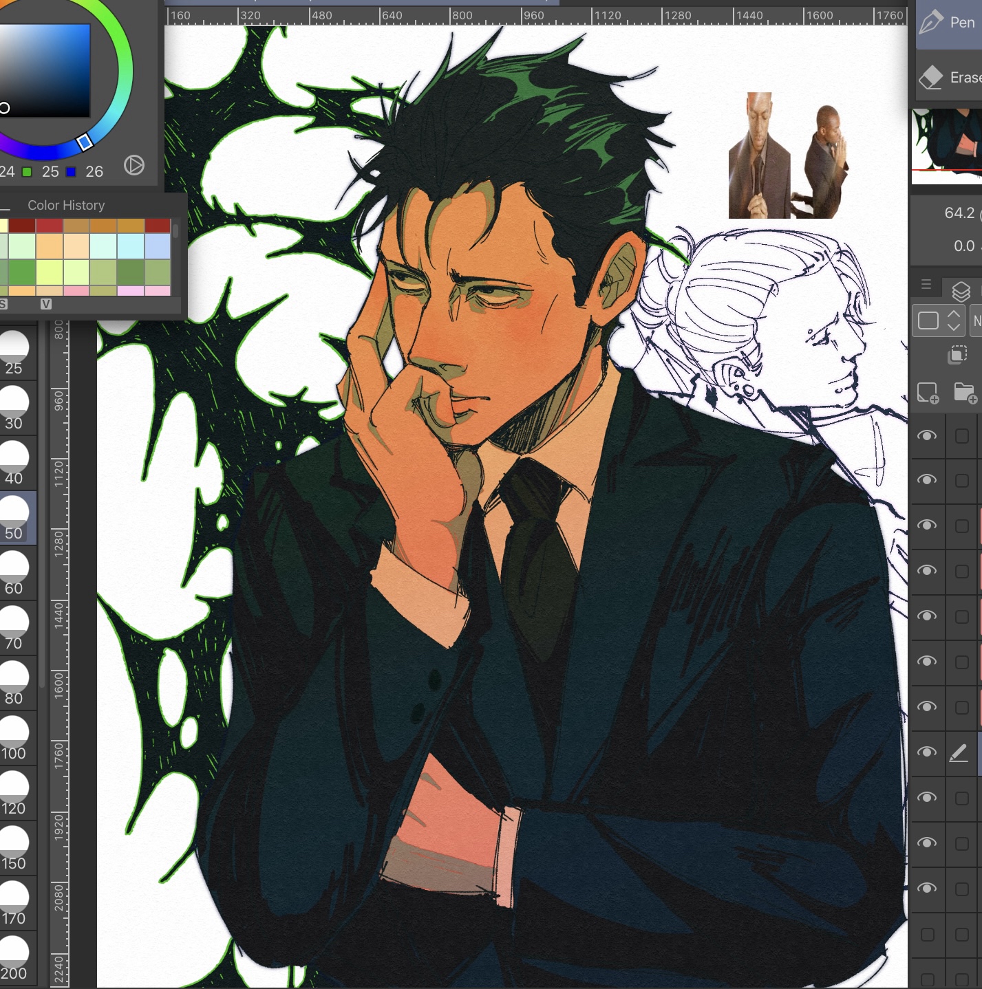Screen dimensions: 982x989
Task: Click the navigator canvas preview thumbnail
Action: coord(947,146)
